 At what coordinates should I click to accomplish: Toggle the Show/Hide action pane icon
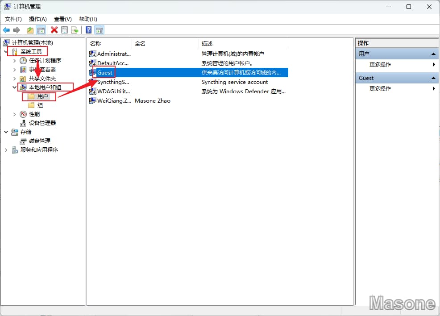click(x=100, y=30)
